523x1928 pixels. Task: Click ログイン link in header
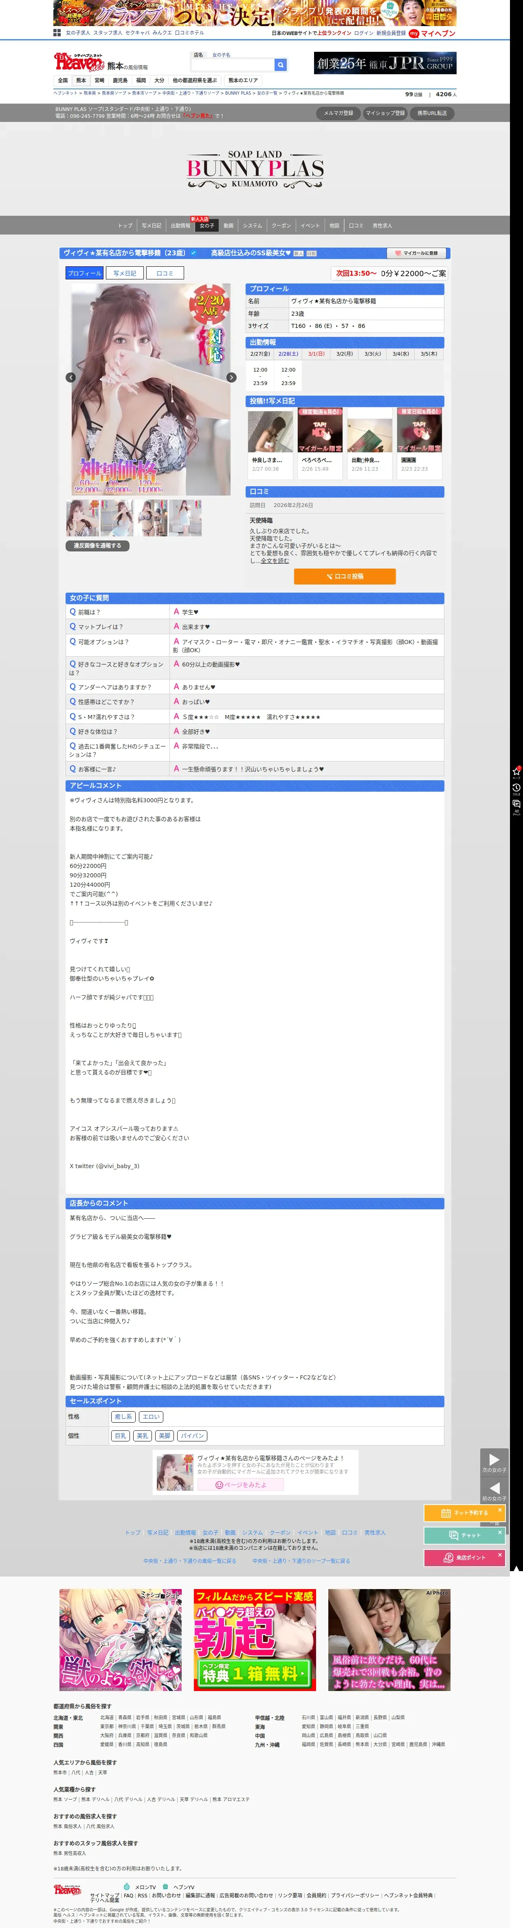[364, 34]
